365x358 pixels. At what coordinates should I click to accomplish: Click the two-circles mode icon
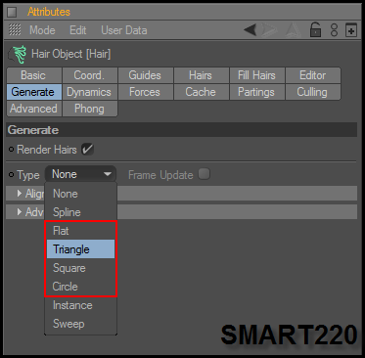click(334, 30)
